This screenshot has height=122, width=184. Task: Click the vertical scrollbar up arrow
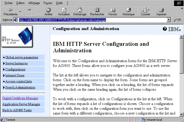[x=182, y=37]
